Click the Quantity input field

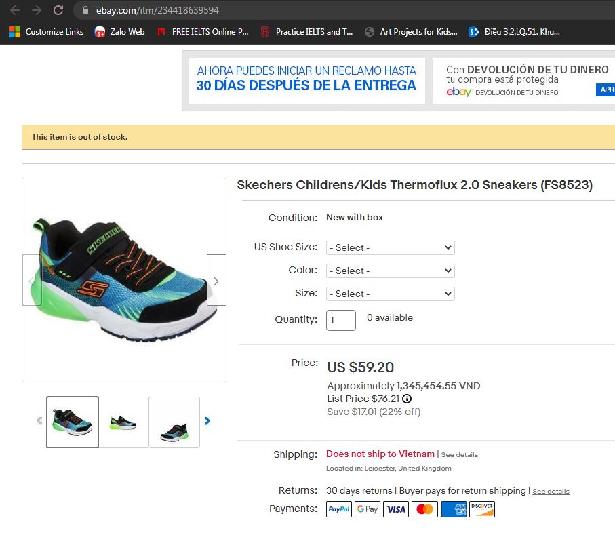tap(341, 320)
